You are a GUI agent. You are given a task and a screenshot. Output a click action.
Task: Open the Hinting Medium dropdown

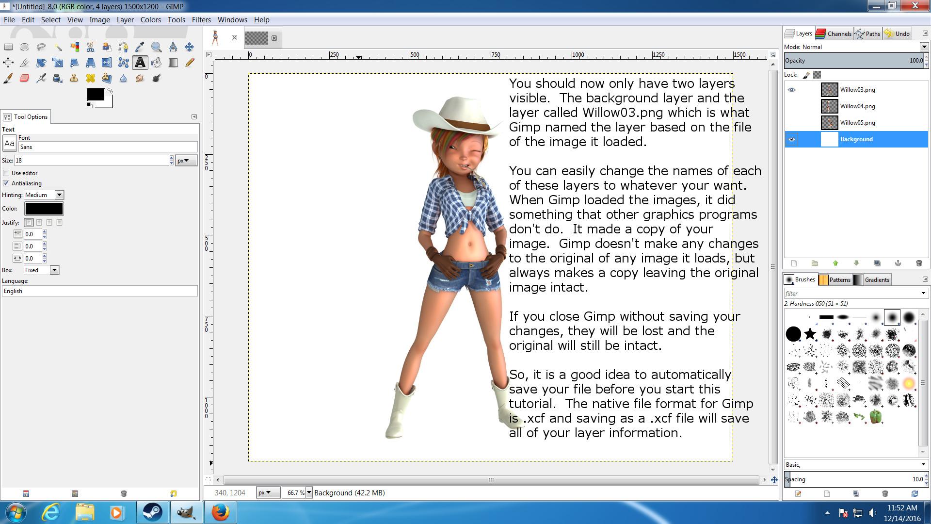point(59,195)
